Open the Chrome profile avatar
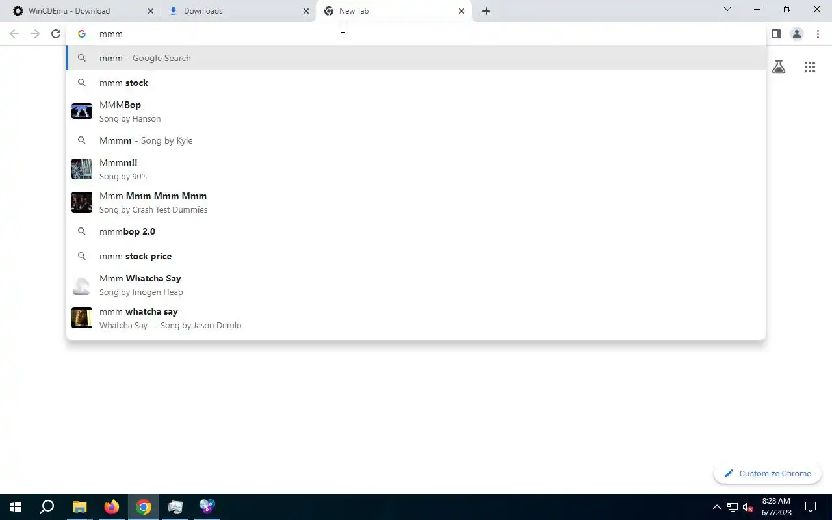This screenshot has width=832, height=520. tap(796, 34)
